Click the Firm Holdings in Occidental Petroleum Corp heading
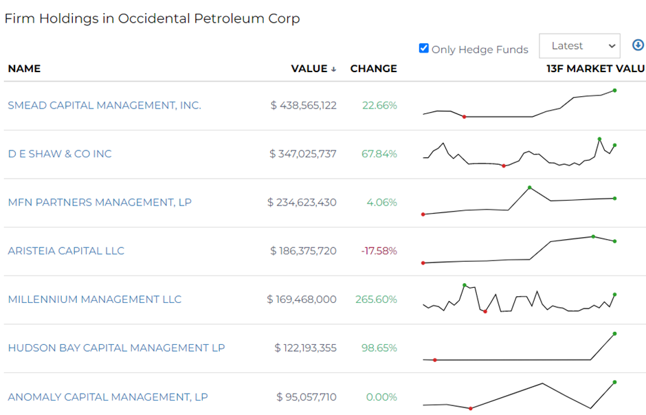646x415 pixels. click(152, 19)
